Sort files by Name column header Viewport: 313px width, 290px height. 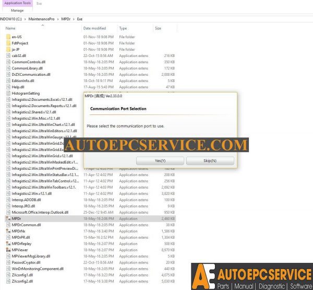click(10, 28)
